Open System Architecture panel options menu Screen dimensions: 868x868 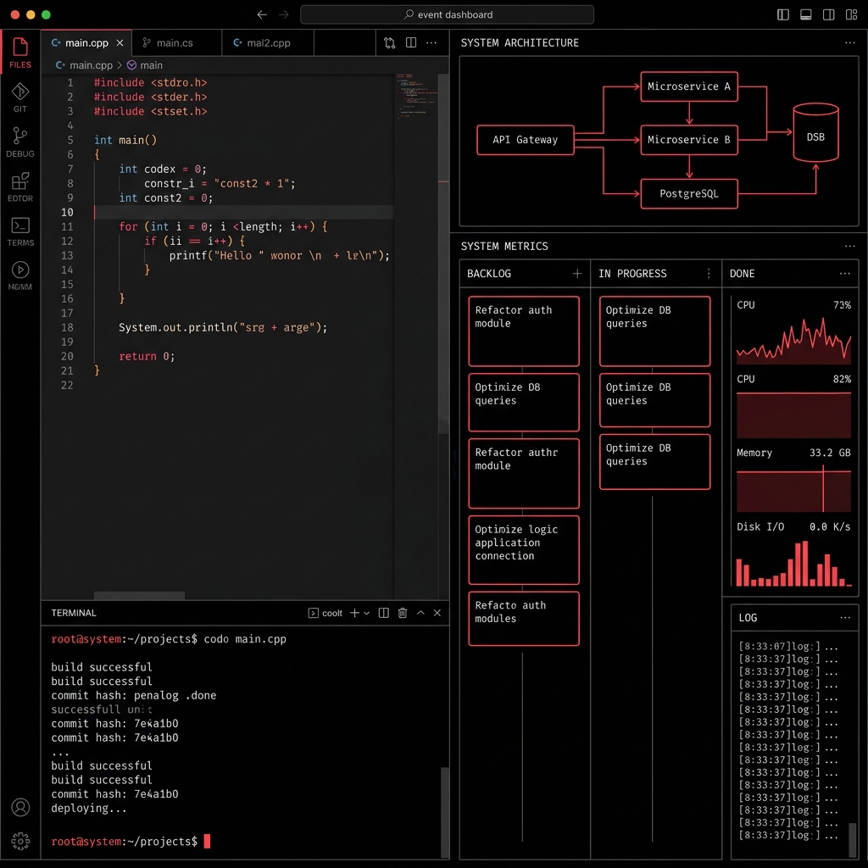[x=849, y=42]
